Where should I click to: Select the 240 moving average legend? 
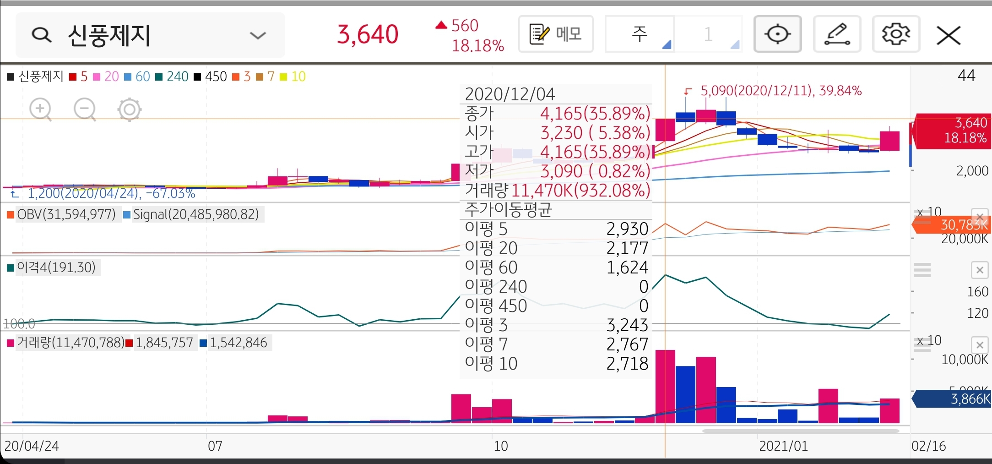click(x=172, y=76)
